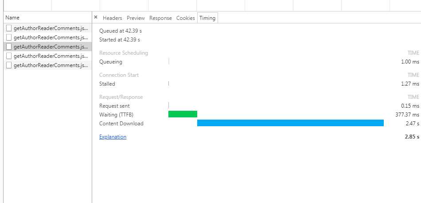This screenshot has height=203, width=421.
Task: Click the 'Stalled' label
Action: [x=107, y=84]
